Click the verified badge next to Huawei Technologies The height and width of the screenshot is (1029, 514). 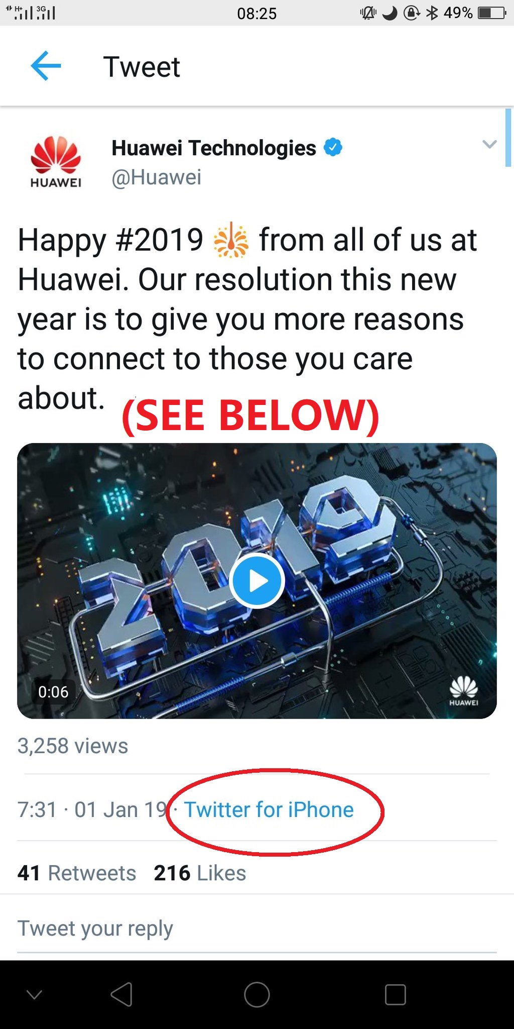[333, 147]
